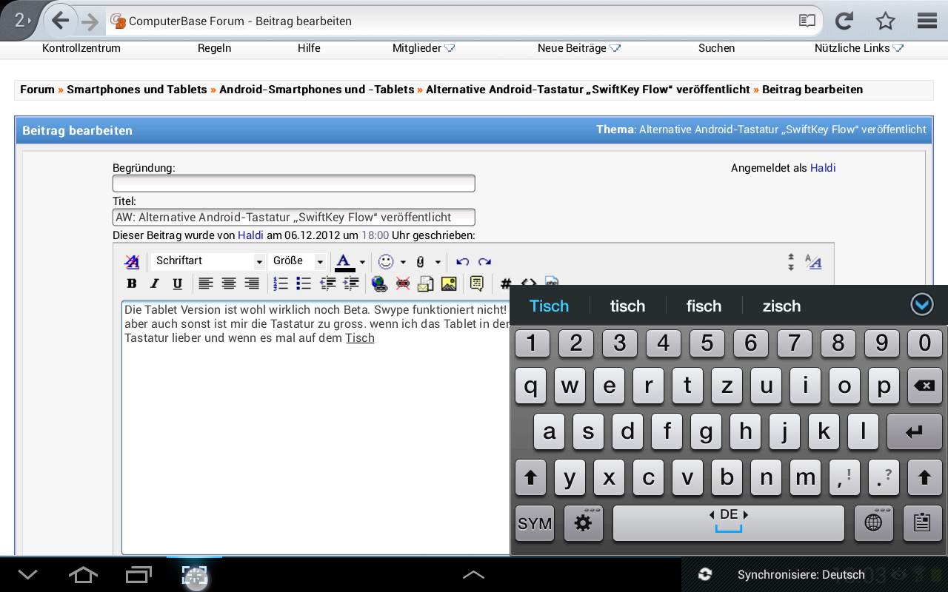
Task: Toggle the left Shift key
Action: pyautogui.click(x=530, y=478)
